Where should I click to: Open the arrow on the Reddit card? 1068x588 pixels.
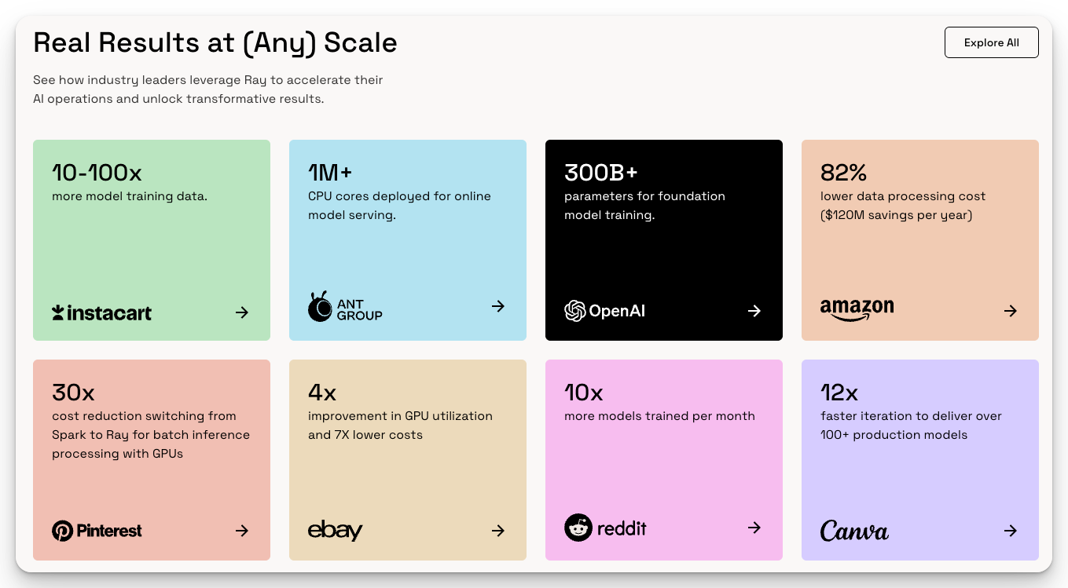click(754, 528)
